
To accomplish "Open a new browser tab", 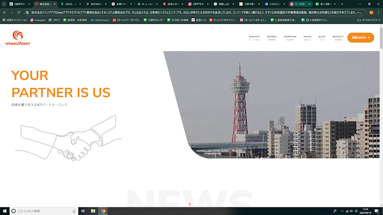I will coord(342,4).
